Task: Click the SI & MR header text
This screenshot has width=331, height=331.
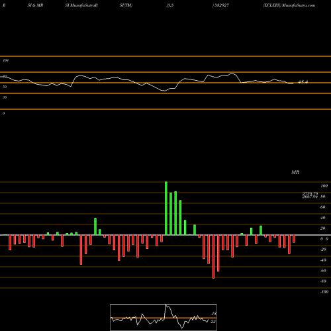Action: pyautogui.click(x=35, y=5)
